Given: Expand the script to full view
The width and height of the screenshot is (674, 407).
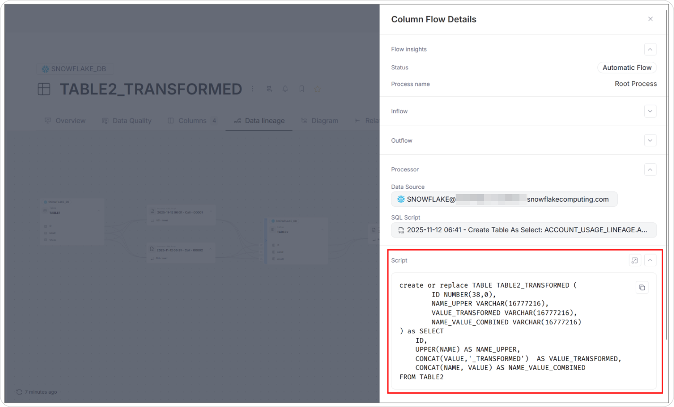Looking at the screenshot, I should 635,260.
